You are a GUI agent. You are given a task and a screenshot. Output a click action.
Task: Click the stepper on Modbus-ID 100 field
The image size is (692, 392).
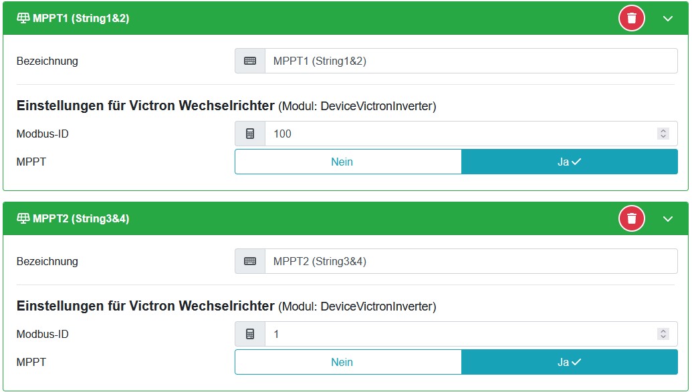[663, 134]
